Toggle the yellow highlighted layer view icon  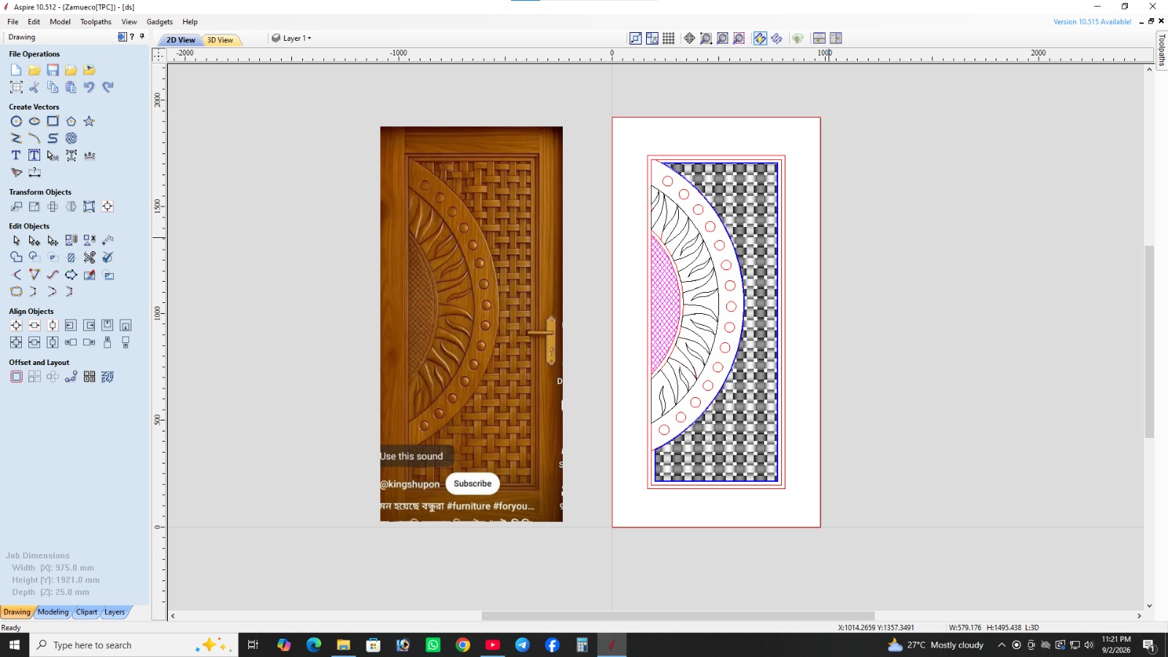760,38
